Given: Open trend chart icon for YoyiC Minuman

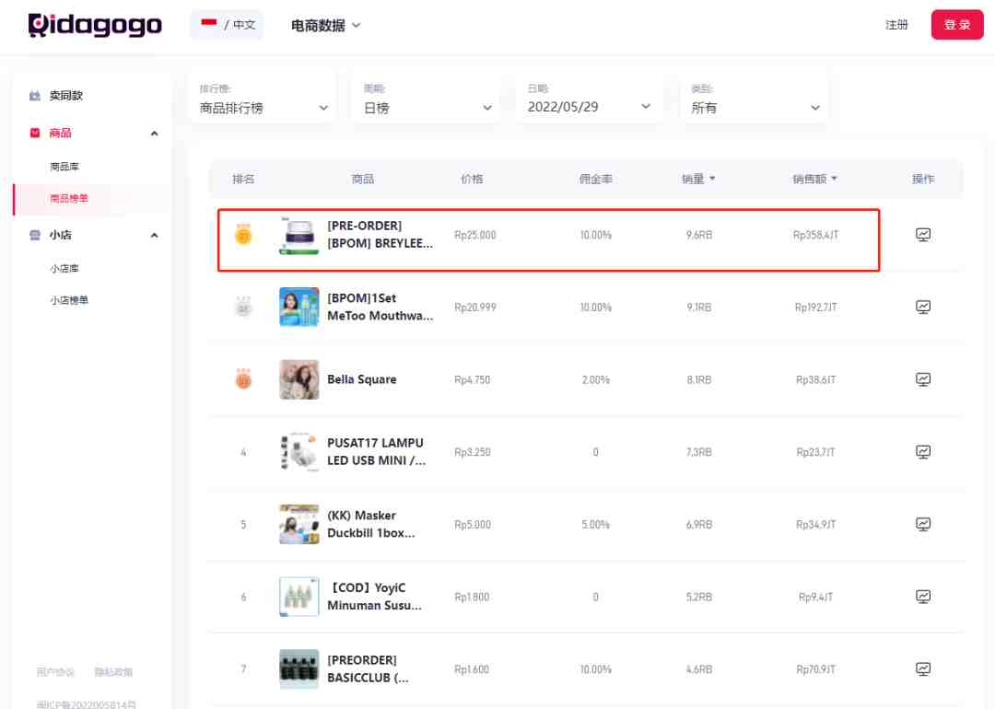Looking at the screenshot, I should (922, 597).
